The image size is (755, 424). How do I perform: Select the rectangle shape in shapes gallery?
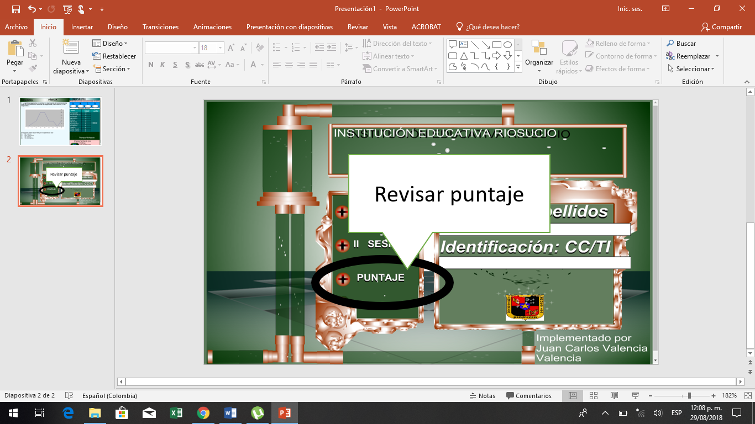click(x=496, y=45)
